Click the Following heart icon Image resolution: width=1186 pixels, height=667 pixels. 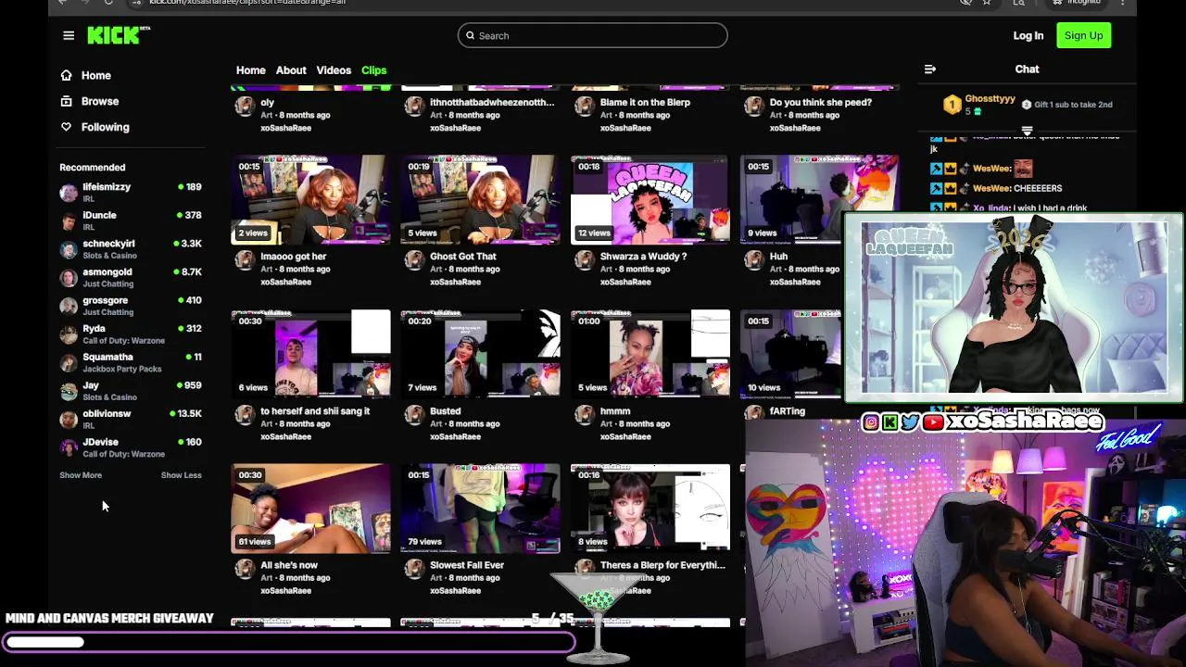tap(66, 127)
